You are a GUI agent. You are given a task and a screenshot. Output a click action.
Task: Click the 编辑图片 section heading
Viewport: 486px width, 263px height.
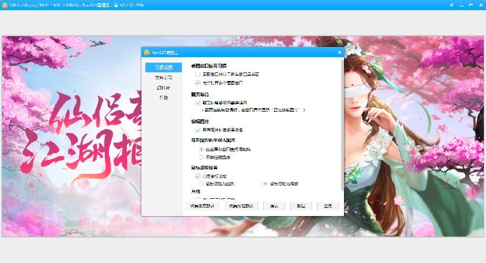pos(200,122)
